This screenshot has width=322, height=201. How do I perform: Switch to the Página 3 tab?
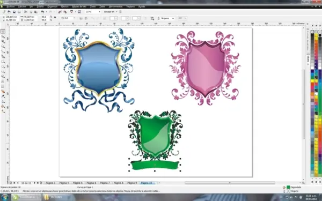click(x=50, y=183)
